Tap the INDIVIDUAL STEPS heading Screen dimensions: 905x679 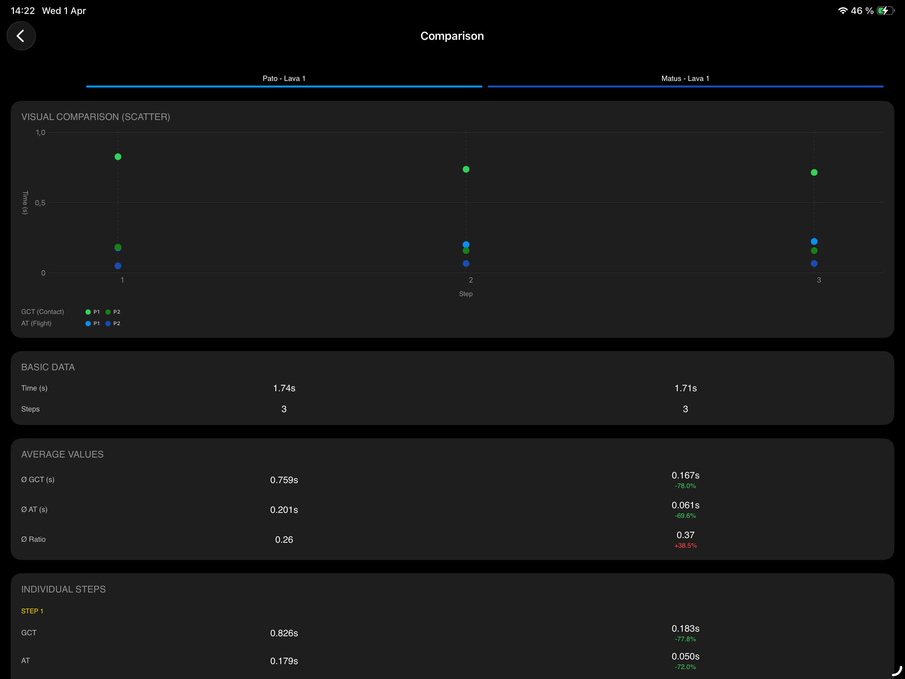63,589
